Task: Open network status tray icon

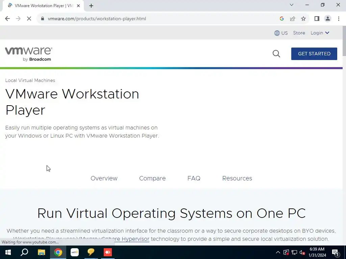Action: 294,252
